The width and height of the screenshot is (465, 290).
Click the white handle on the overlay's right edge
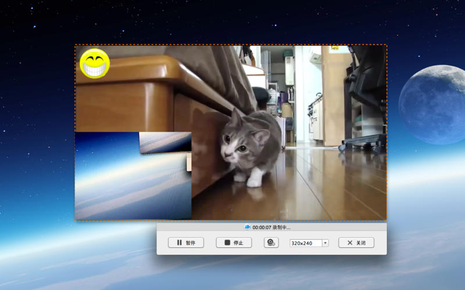[189, 162]
